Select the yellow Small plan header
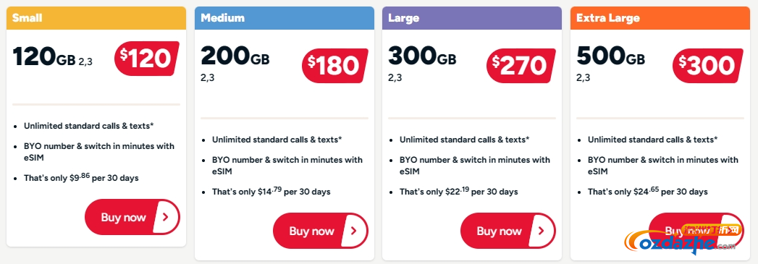Viewport: 758px width, 264px height. 96,18
